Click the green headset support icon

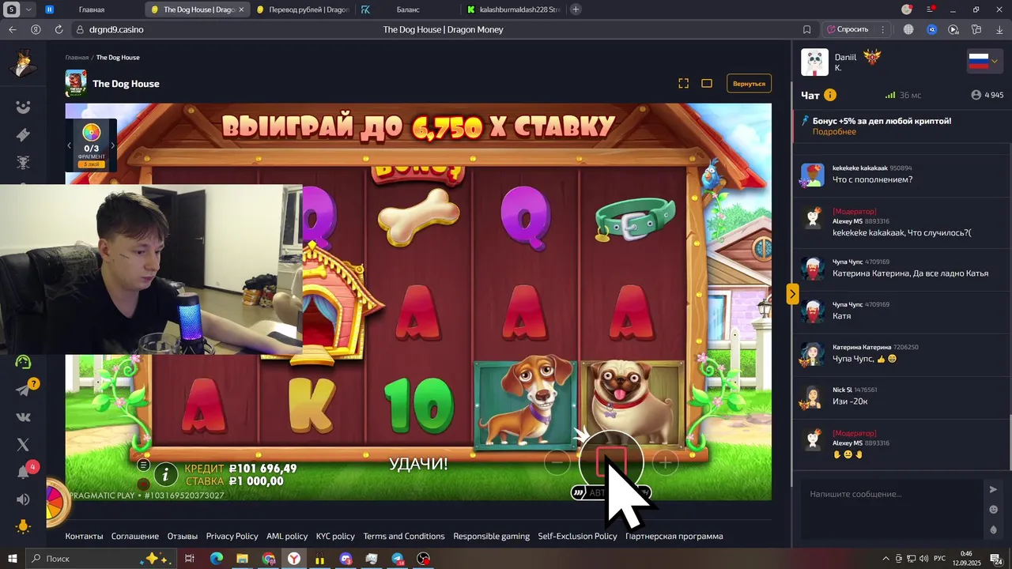click(23, 362)
